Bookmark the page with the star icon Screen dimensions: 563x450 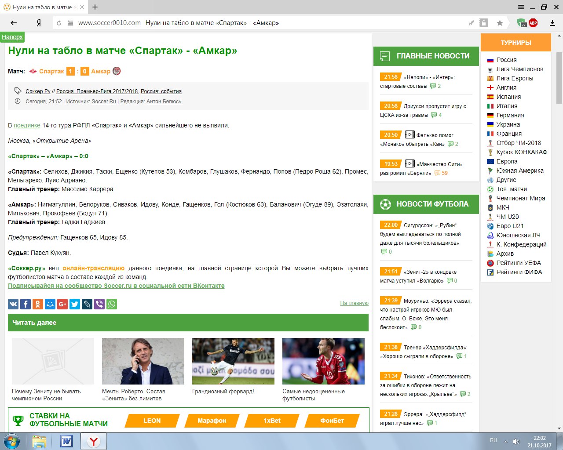click(500, 23)
